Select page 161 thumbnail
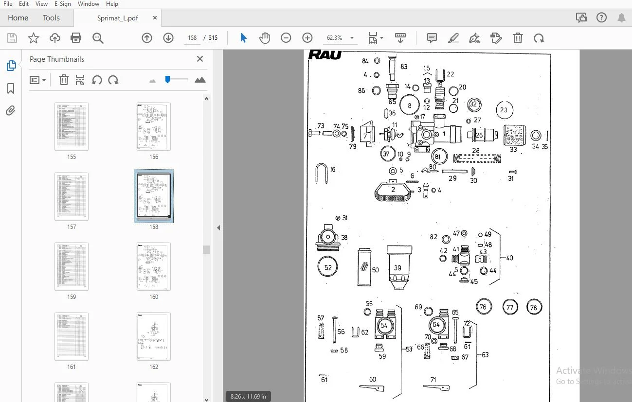The height and width of the screenshot is (402, 632). [x=72, y=336]
